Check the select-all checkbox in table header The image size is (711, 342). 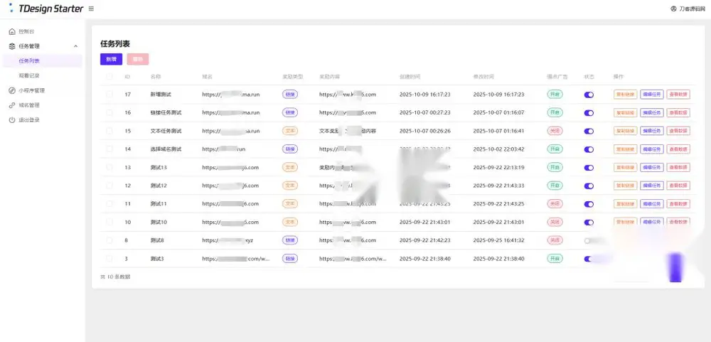(109, 77)
